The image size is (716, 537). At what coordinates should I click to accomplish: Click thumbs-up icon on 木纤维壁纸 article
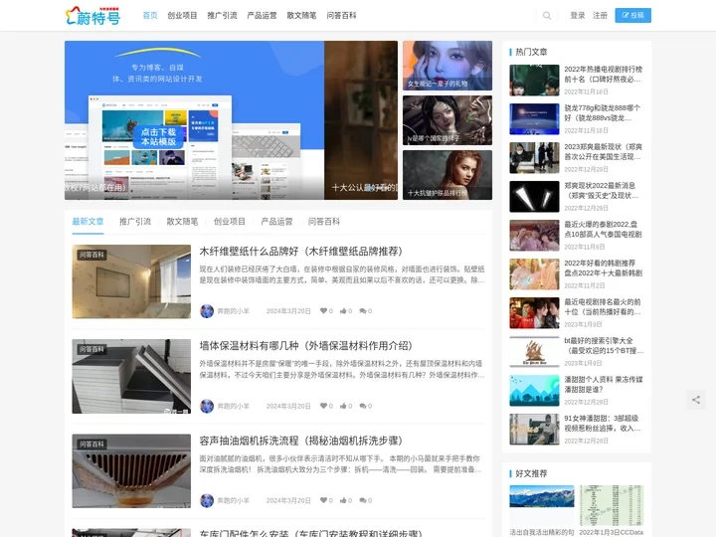click(x=343, y=311)
